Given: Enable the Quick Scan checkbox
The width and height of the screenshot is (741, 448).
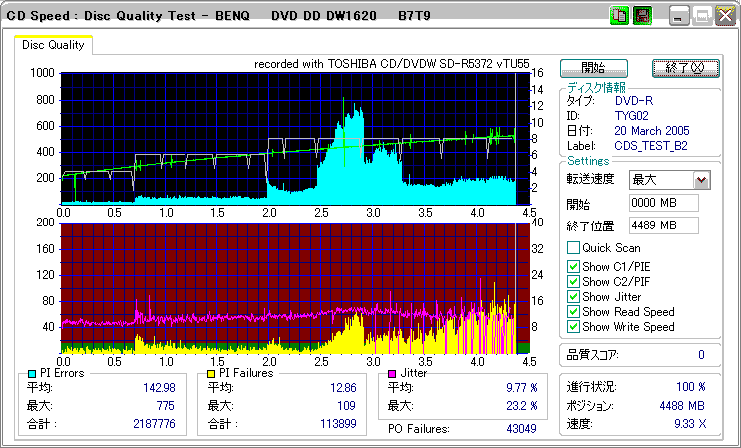Looking at the screenshot, I should [573, 247].
